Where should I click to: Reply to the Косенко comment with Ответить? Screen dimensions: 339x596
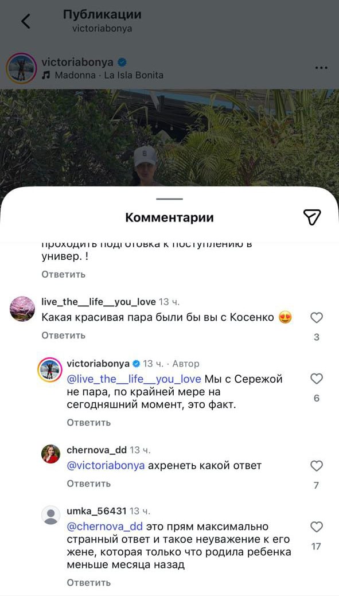pos(64,335)
